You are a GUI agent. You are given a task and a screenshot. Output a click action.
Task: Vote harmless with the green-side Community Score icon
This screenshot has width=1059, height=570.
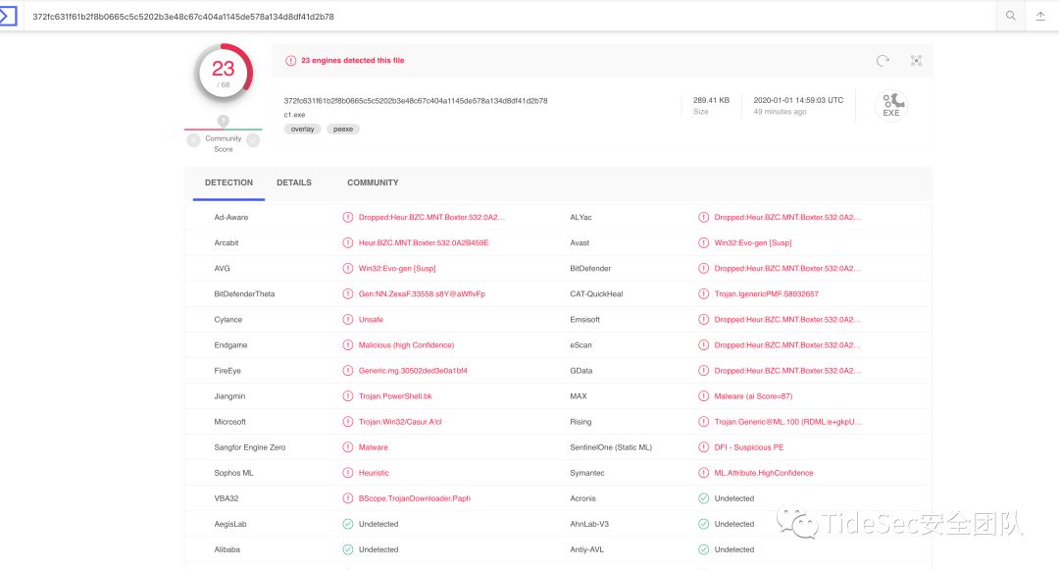pos(253,139)
